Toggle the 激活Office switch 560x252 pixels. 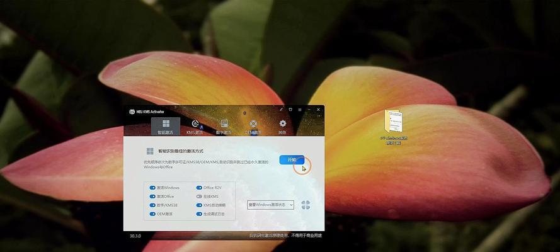point(152,197)
